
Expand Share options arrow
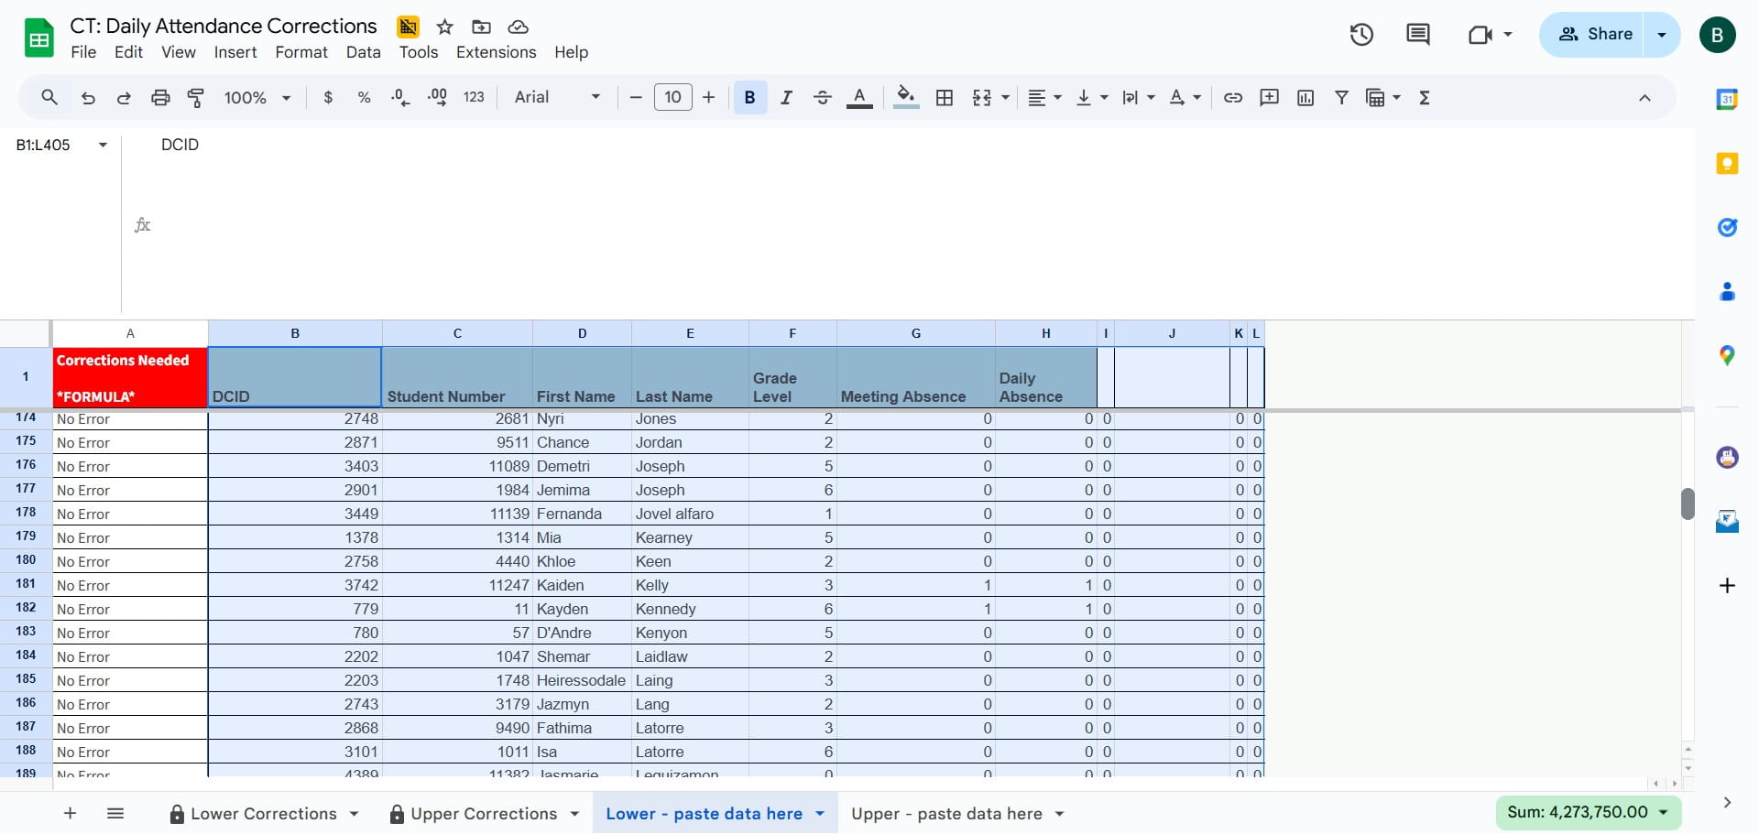tap(1662, 35)
